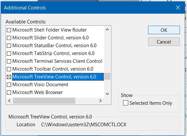Click the horizontal scroll left arrow
The width and height of the screenshot is (187, 136).
[x=9, y=101]
